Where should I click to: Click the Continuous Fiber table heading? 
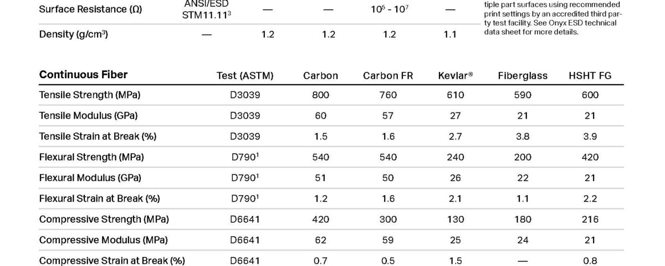[83, 75]
